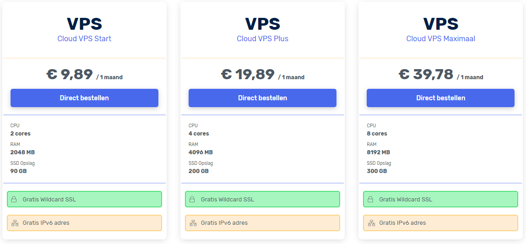Order the Cloud VPS Maximaal plan

[x=440, y=98]
